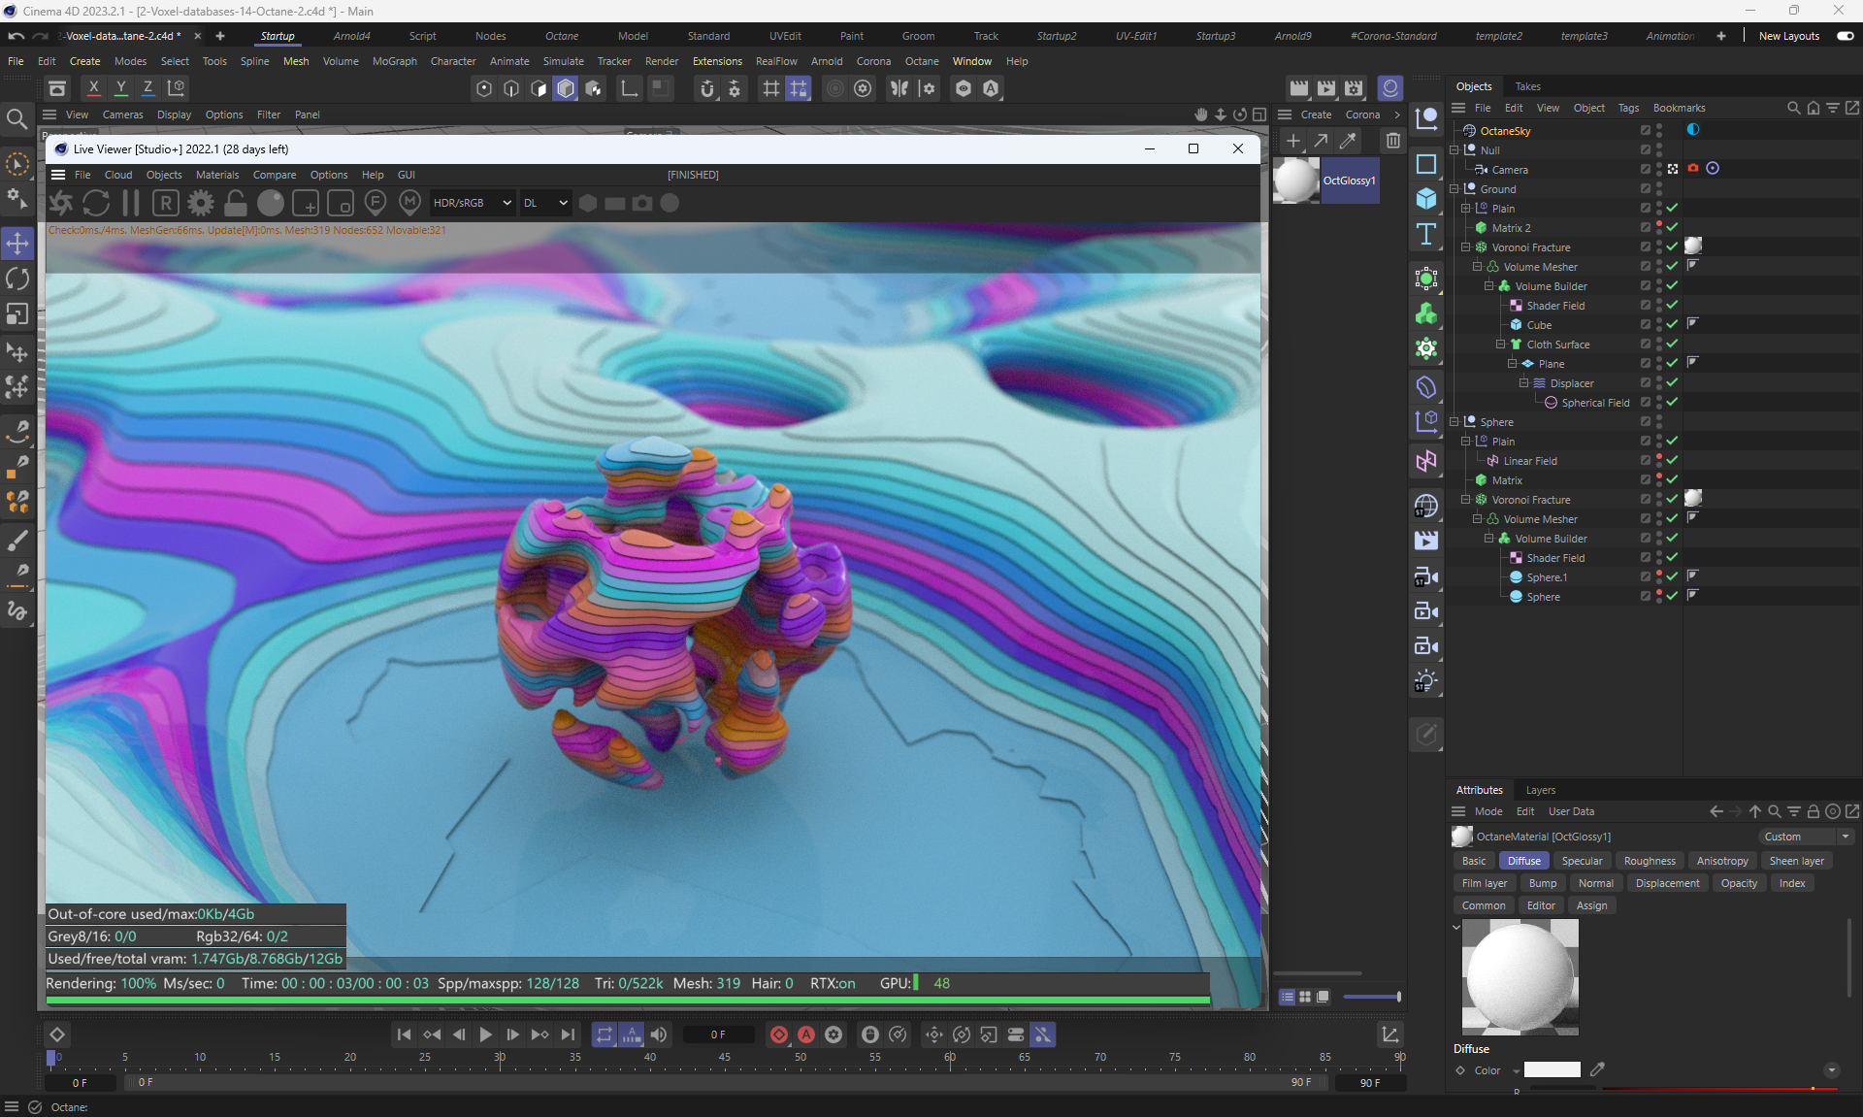
Task: Select the Rotate tool in left toolbar
Action: 17,279
